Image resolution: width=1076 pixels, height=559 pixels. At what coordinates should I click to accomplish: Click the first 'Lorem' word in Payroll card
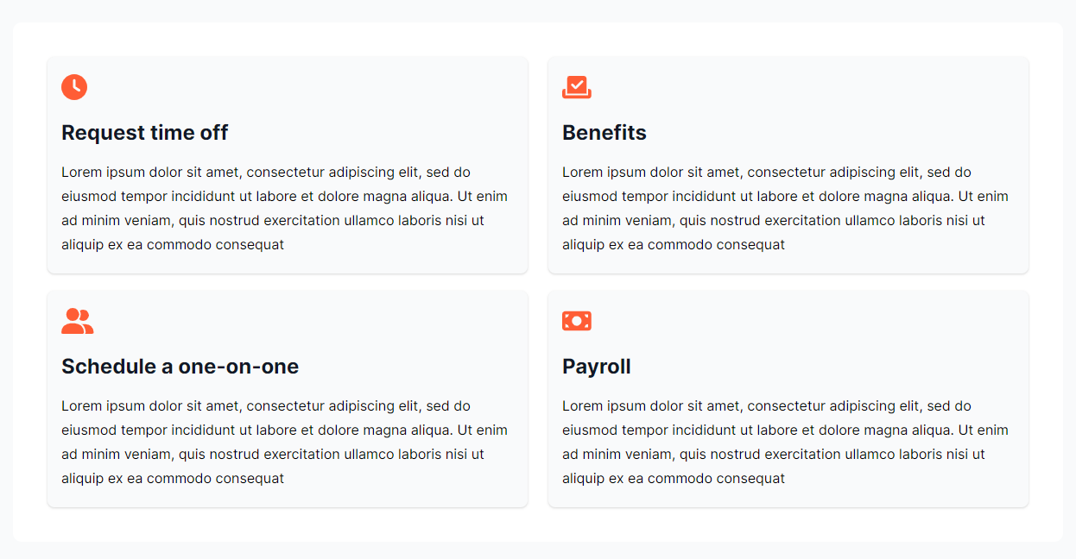(581, 406)
